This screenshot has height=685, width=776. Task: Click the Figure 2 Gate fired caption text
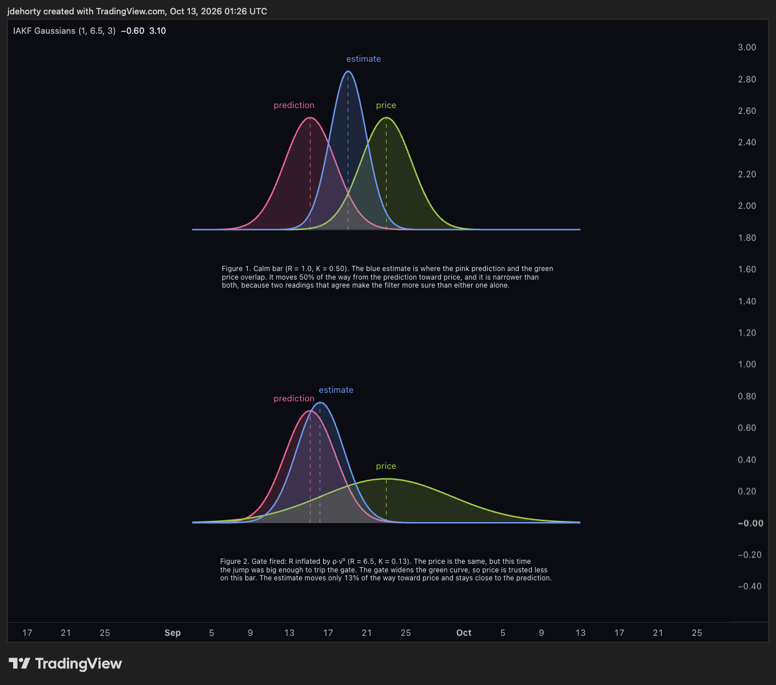pyautogui.click(x=386, y=569)
